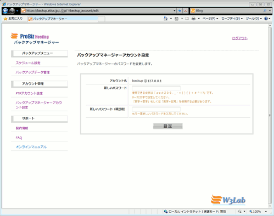The height and width of the screenshot is (216, 274).
Task: Expand the address bar history dropdown arrow
Action: [x=174, y=11]
